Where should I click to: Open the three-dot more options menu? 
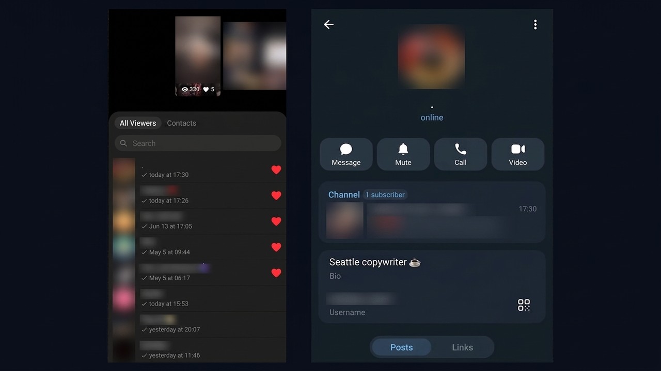(536, 25)
